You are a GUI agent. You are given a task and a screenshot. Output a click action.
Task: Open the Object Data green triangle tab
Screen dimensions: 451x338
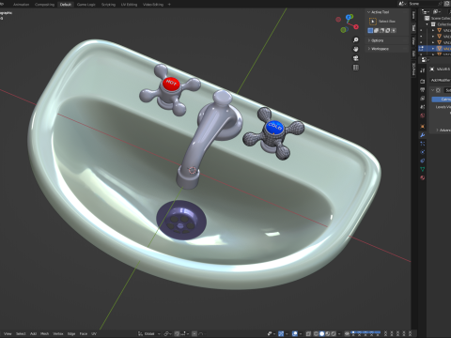point(423,169)
